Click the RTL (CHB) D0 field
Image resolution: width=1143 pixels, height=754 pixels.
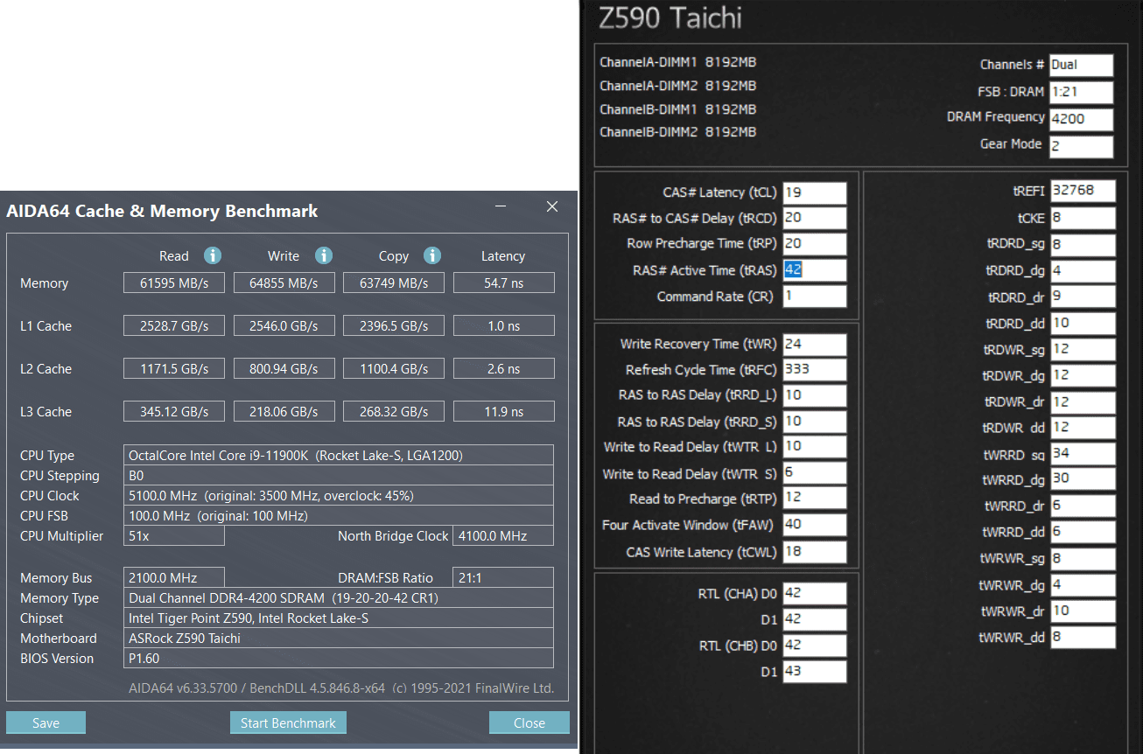point(815,646)
